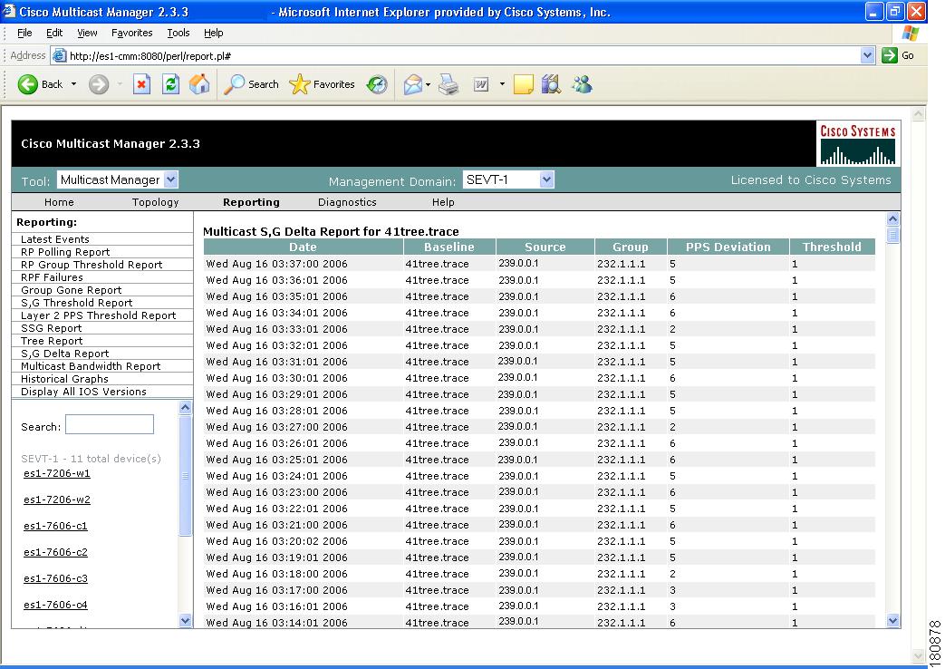Click the page icon in the address bar
The image size is (945, 669).
coord(59,55)
